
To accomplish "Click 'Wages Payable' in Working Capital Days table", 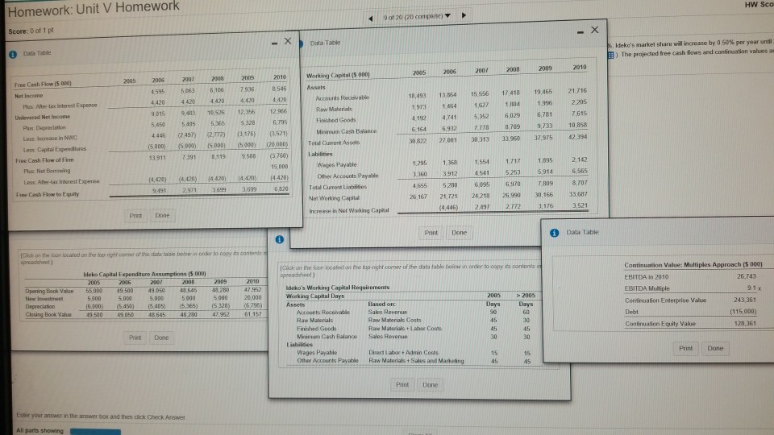I will [317, 353].
